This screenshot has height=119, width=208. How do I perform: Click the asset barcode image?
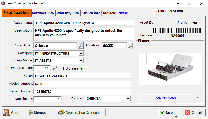177,31
